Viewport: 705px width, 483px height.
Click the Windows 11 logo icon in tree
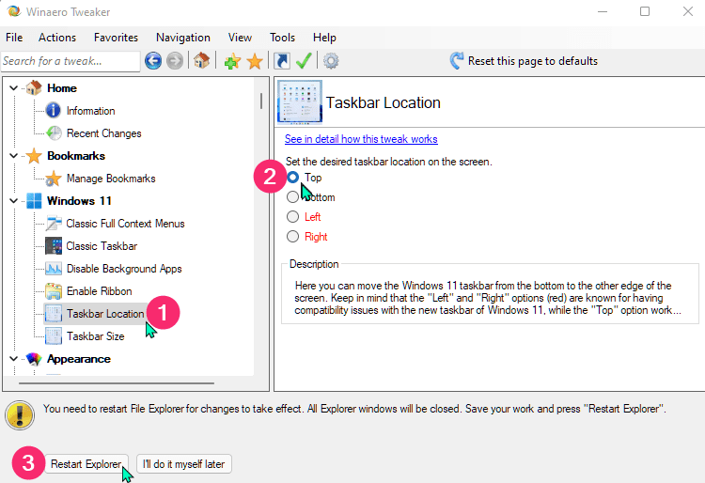click(34, 201)
